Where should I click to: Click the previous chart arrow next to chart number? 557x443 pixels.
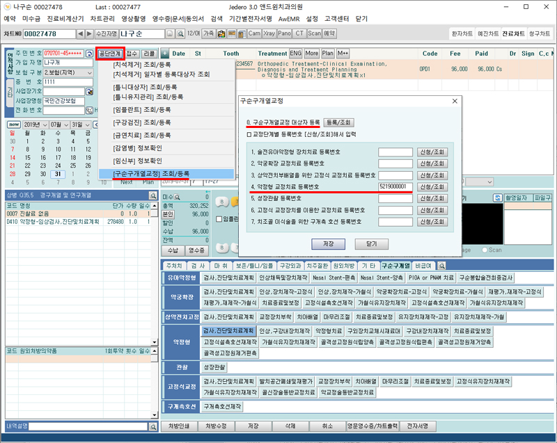tap(80, 33)
